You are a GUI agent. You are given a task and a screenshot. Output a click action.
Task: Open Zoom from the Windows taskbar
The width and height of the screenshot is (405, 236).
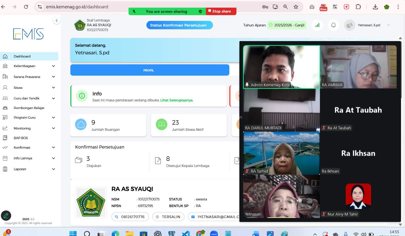(214, 233)
